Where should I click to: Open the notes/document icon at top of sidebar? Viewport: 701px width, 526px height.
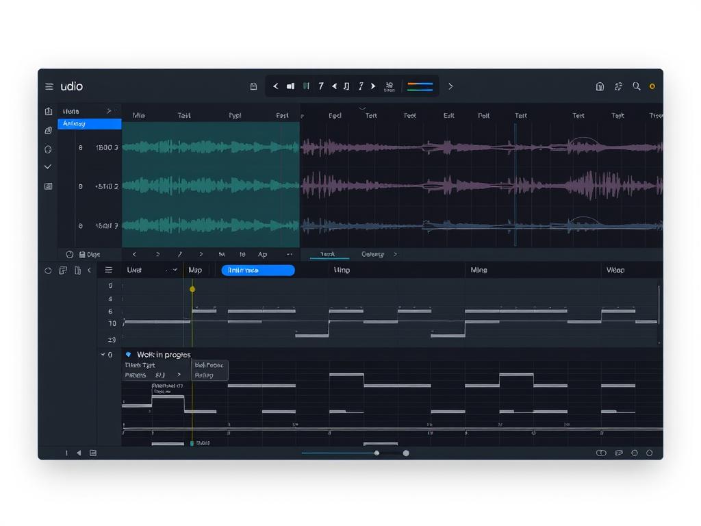coord(48,110)
